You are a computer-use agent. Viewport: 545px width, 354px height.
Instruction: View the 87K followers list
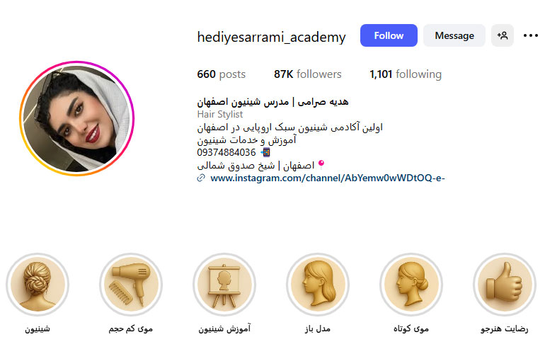308,74
